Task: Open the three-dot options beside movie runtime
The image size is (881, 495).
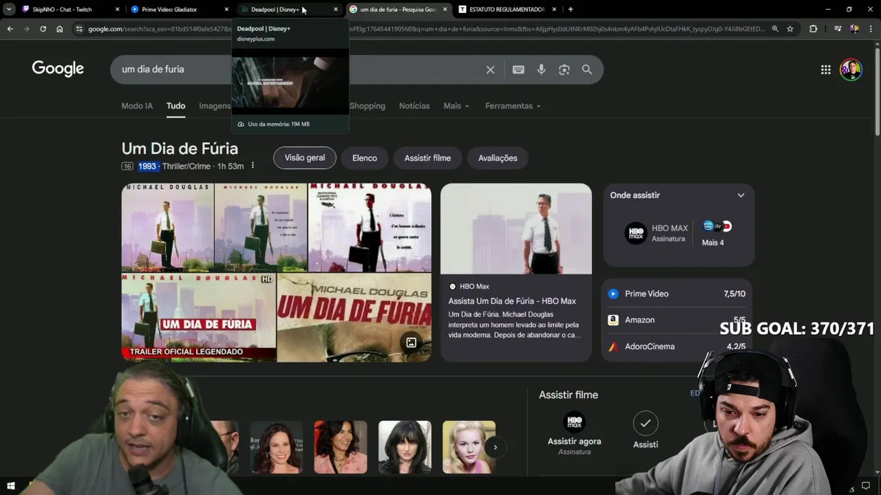Action: pos(253,166)
